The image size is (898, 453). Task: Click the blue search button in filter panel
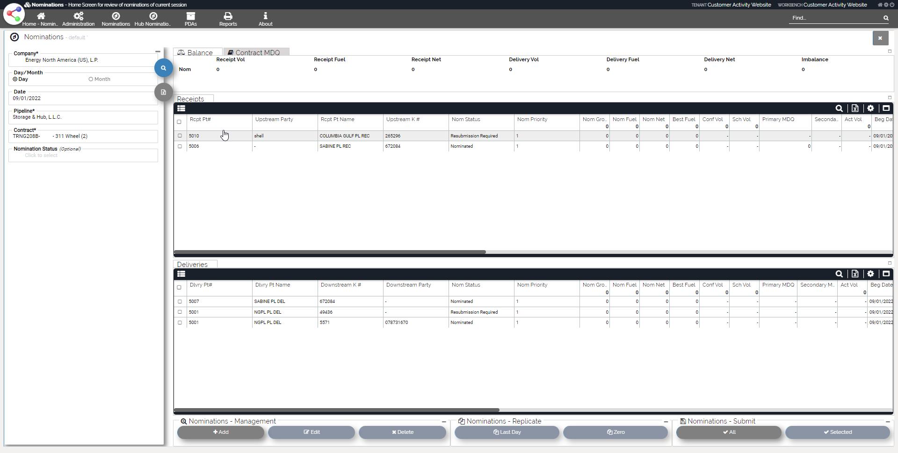coord(163,68)
